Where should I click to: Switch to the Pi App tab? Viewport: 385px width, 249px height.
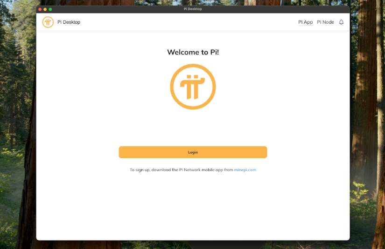click(x=306, y=22)
